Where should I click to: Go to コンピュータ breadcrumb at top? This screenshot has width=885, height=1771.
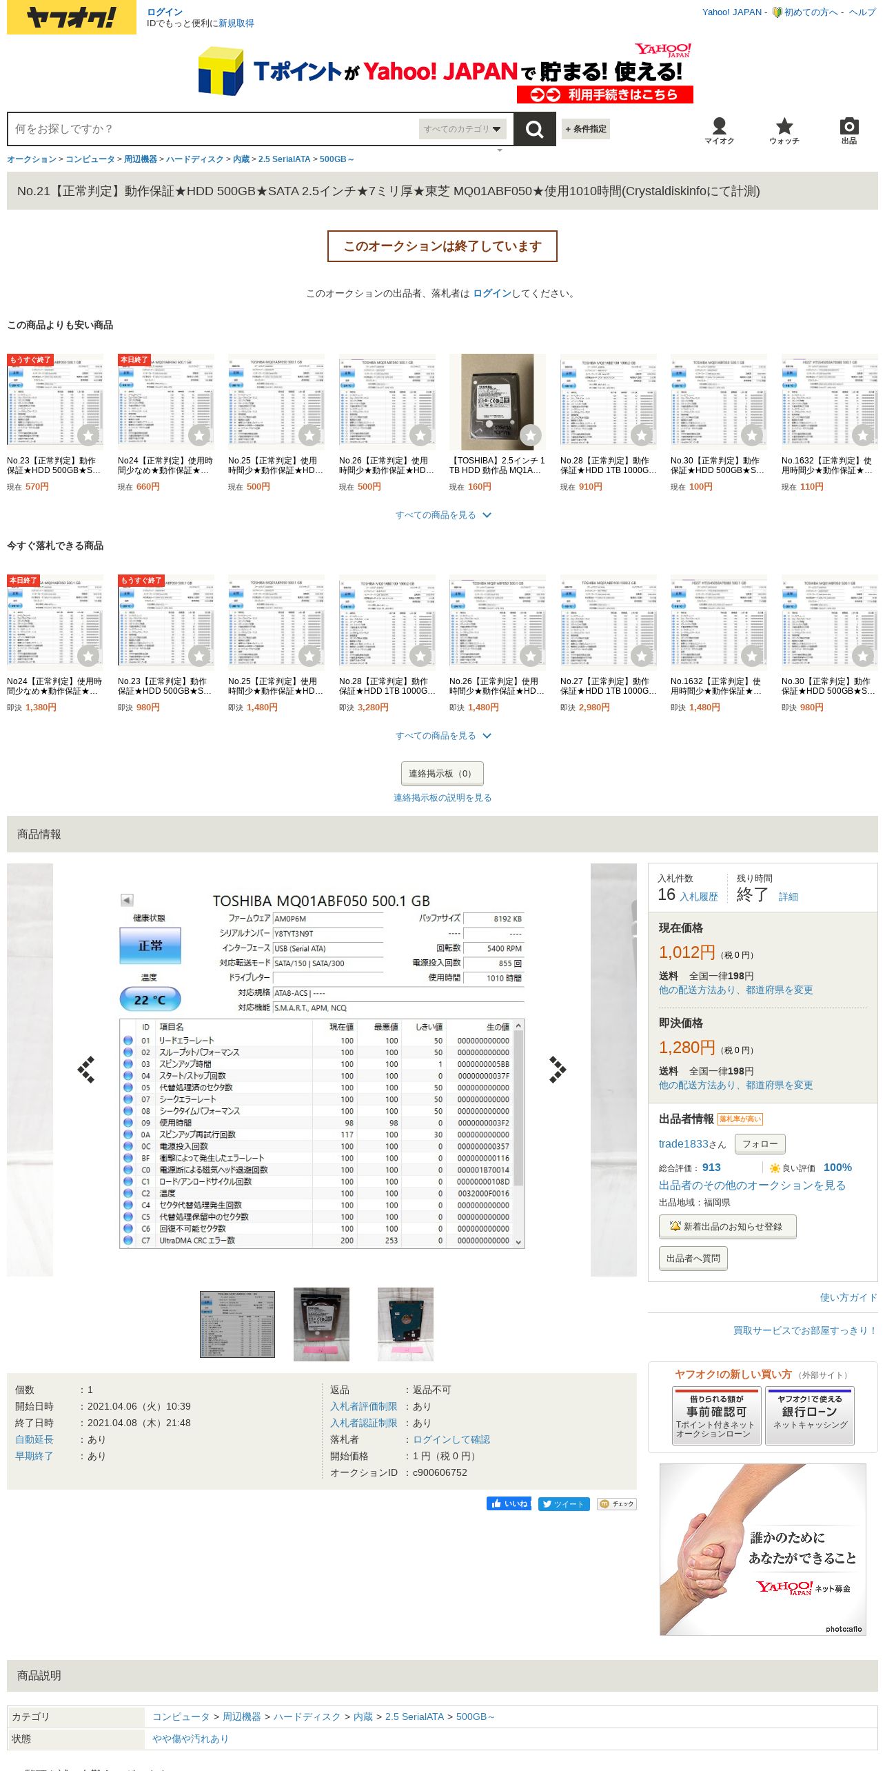pos(90,159)
